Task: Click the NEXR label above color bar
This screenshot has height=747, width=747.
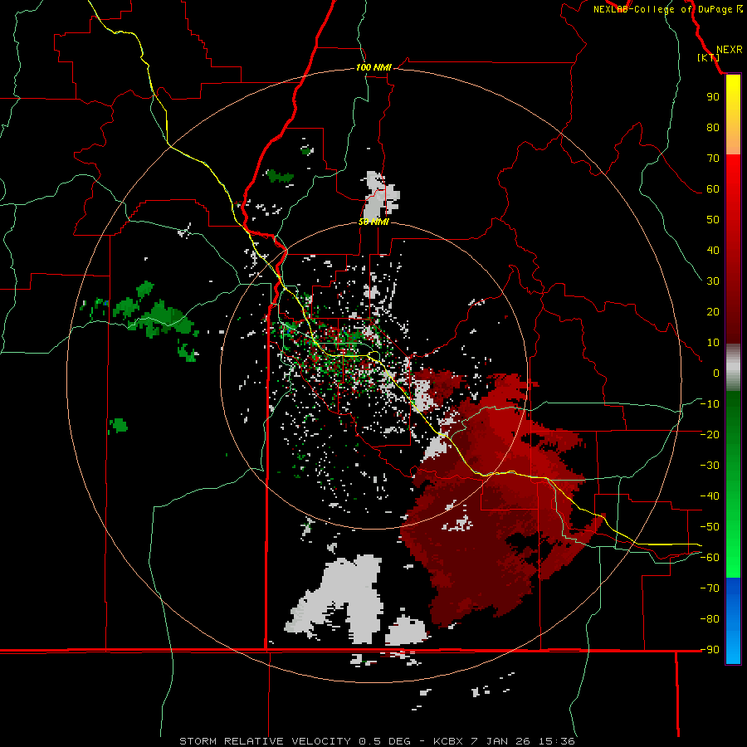Action: (729, 50)
